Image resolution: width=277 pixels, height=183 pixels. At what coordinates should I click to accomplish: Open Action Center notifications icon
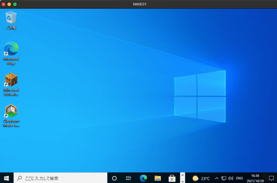click(271, 178)
